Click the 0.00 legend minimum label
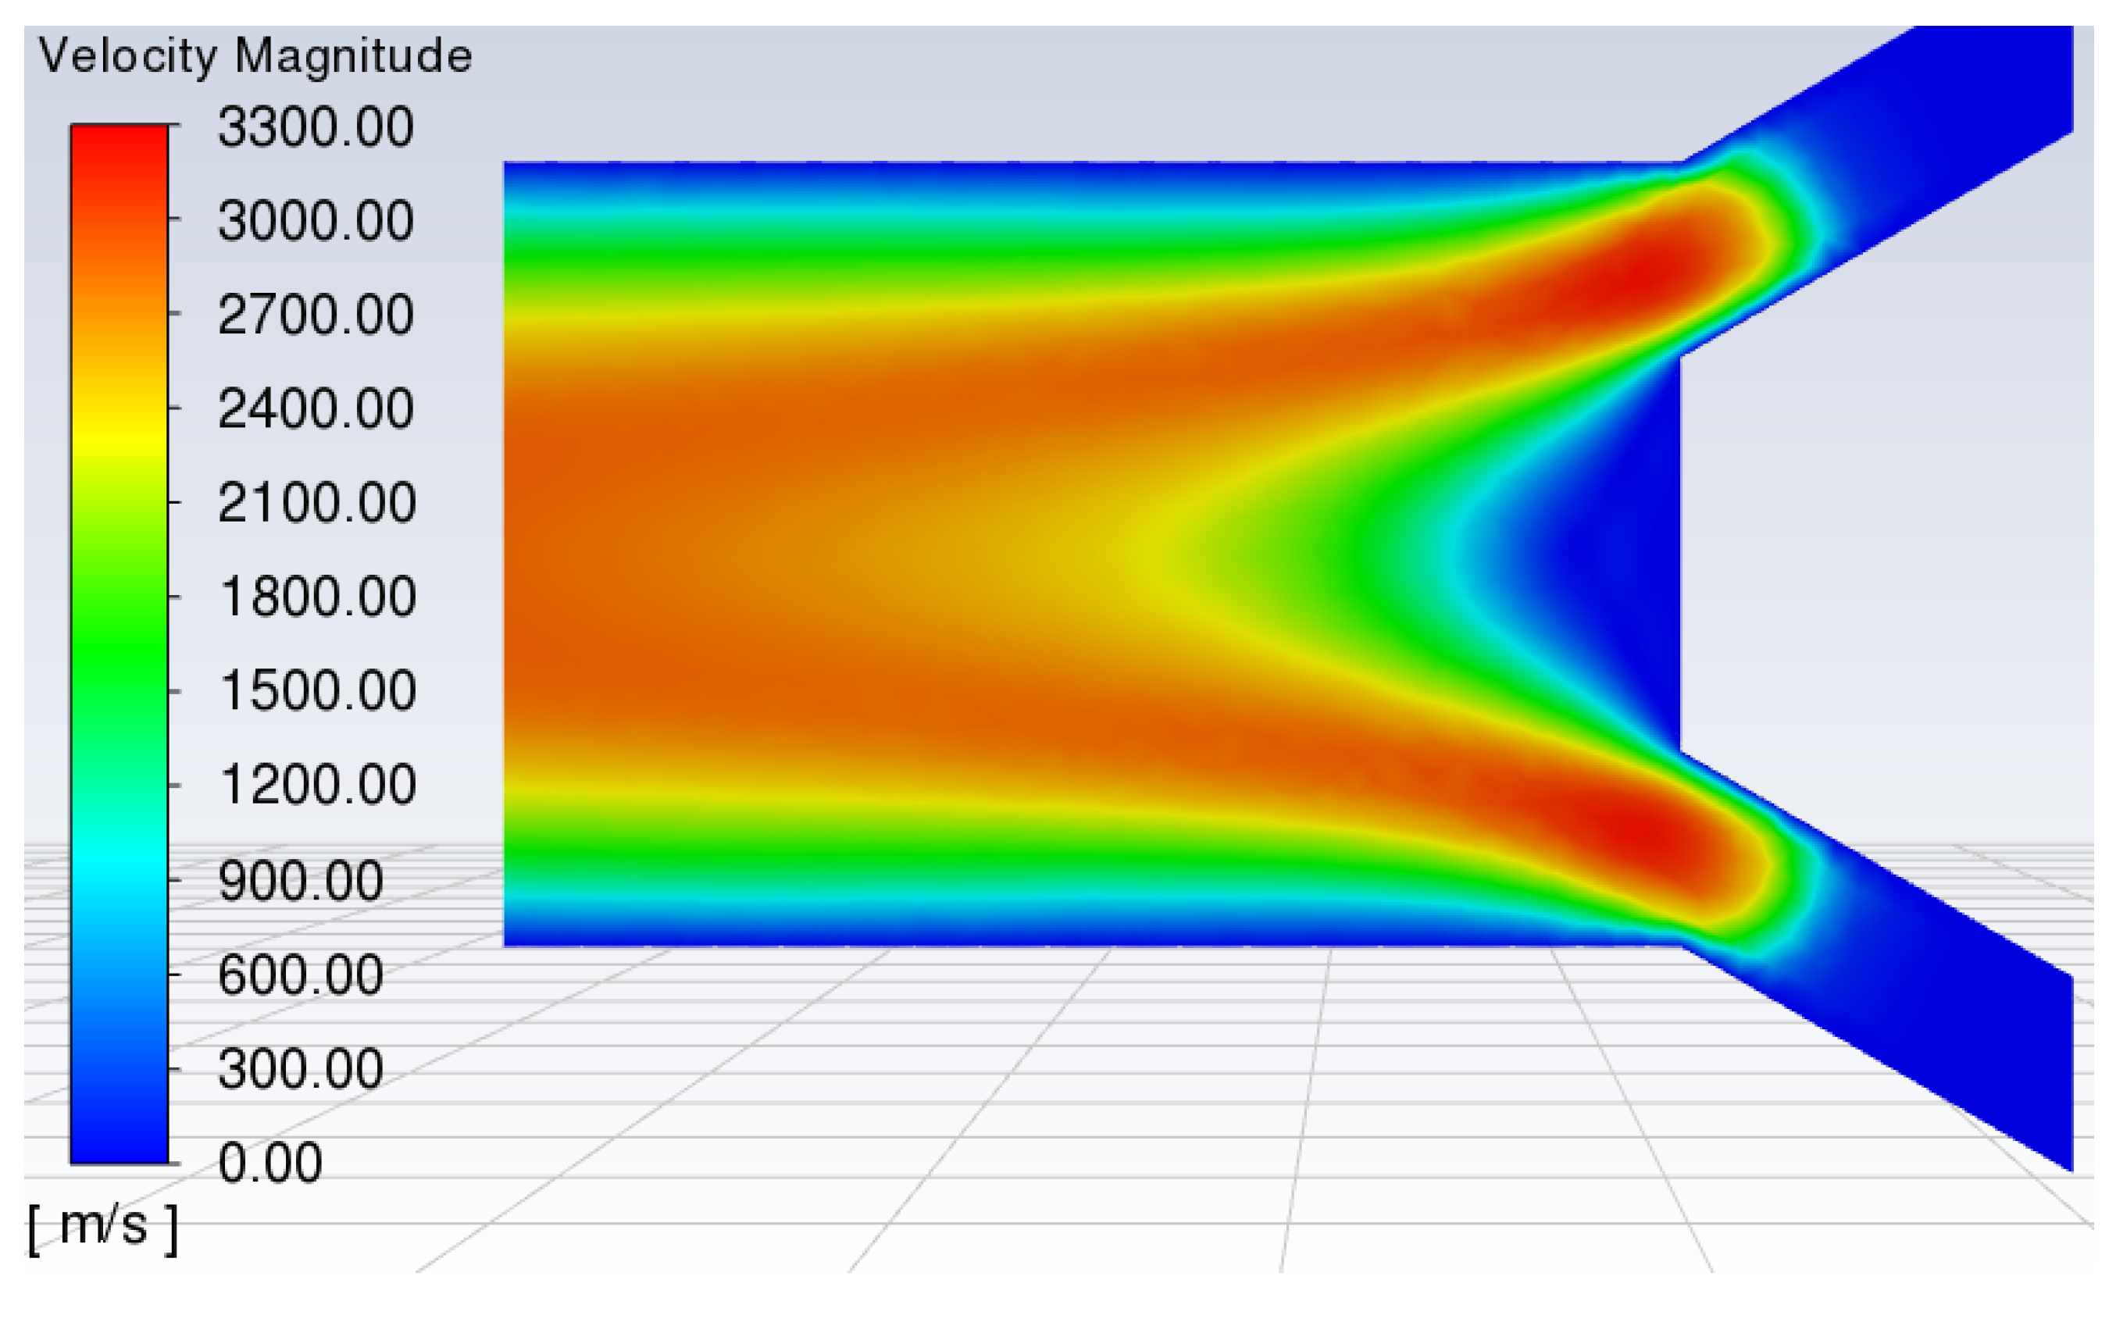2116x1333 pixels. [269, 1163]
